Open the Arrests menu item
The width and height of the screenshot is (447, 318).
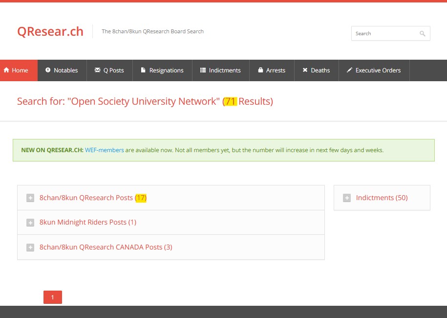[x=272, y=70]
